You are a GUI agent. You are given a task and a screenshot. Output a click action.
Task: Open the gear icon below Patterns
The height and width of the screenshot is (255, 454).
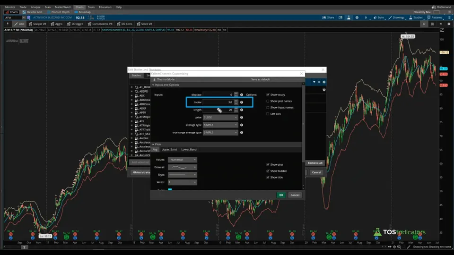pyautogui.click(x=449, y=24)
